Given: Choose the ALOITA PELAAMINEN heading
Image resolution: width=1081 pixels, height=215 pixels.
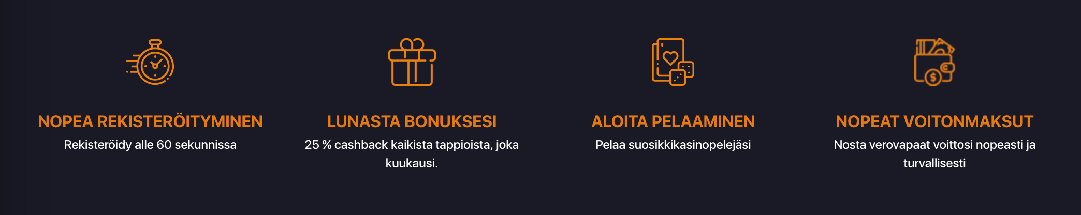Looking at the screenshot, I should [673, 121].
